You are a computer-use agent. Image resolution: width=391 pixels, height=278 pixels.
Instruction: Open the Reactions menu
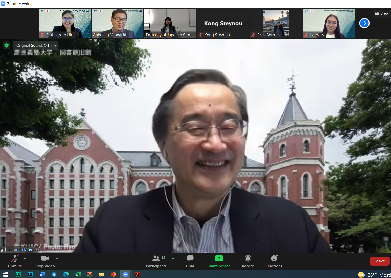(x=274, y=261)
